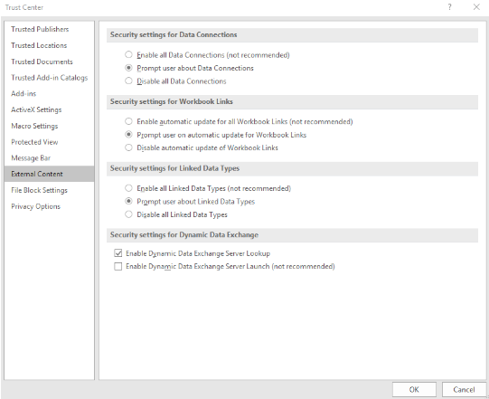The height and width of the screenshot is (399, 489).
Task: Check Enable Dynamic Data Exchange Server Launch
Action: (x=118, y=266)
